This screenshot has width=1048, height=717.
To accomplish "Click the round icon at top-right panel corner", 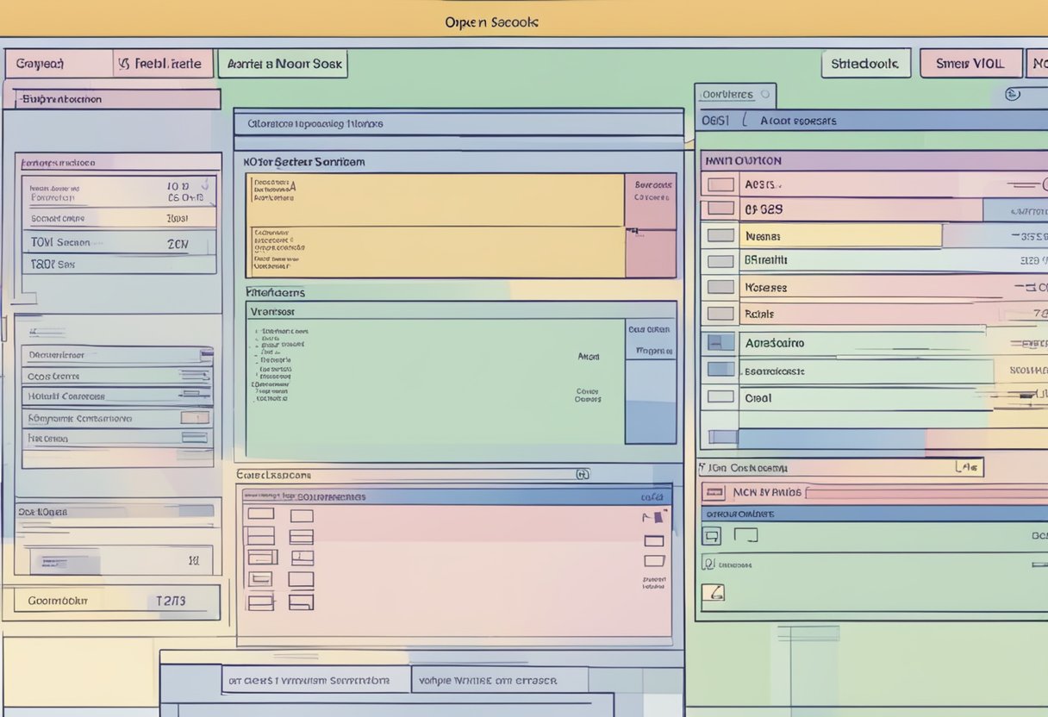I will pos(1013,95).
